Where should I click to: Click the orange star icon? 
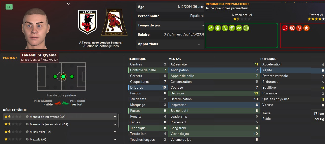click(306, 28)
